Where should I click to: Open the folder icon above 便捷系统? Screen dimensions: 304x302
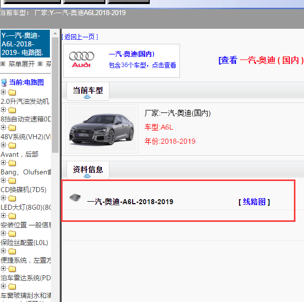click(12, 251)
